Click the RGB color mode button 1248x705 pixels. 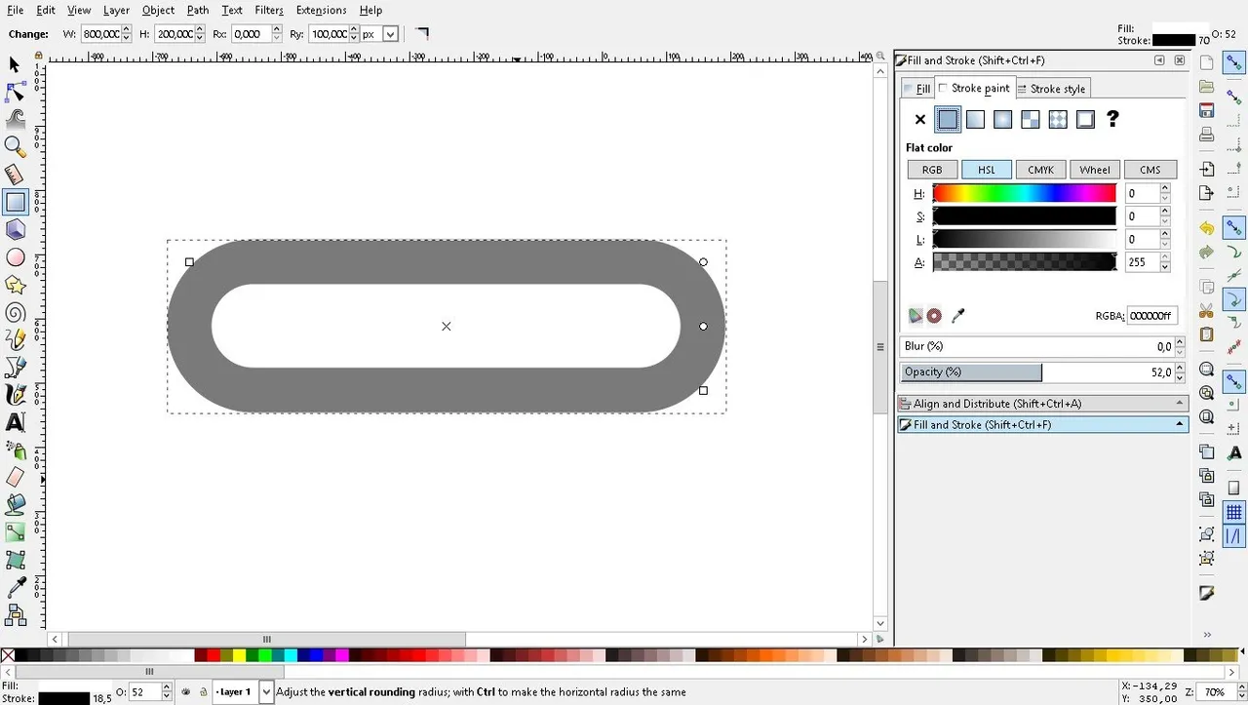932,170
